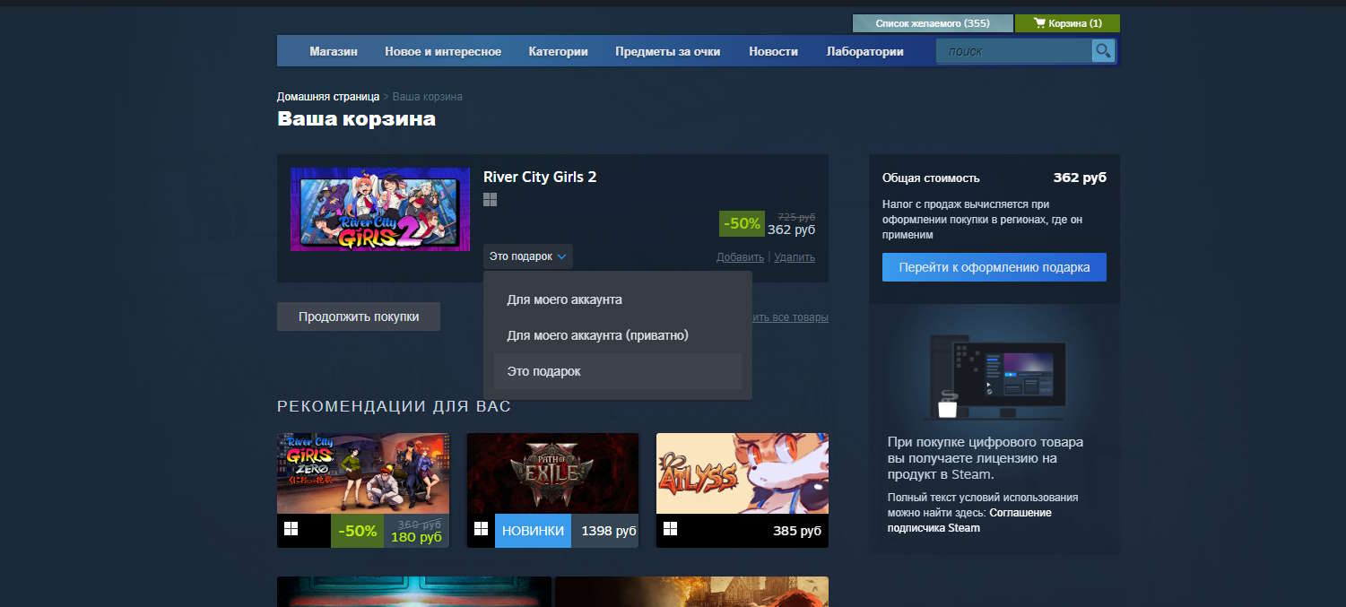This screenshot has width=1346, height=607.
Task: Click the 362 руб cart item price
Action: pyautogui.click(x=791, y=230)
